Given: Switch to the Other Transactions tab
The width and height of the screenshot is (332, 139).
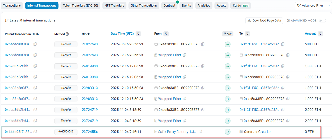Looking at the screenshot, I should pyautogui.click(x=144, y=6).
